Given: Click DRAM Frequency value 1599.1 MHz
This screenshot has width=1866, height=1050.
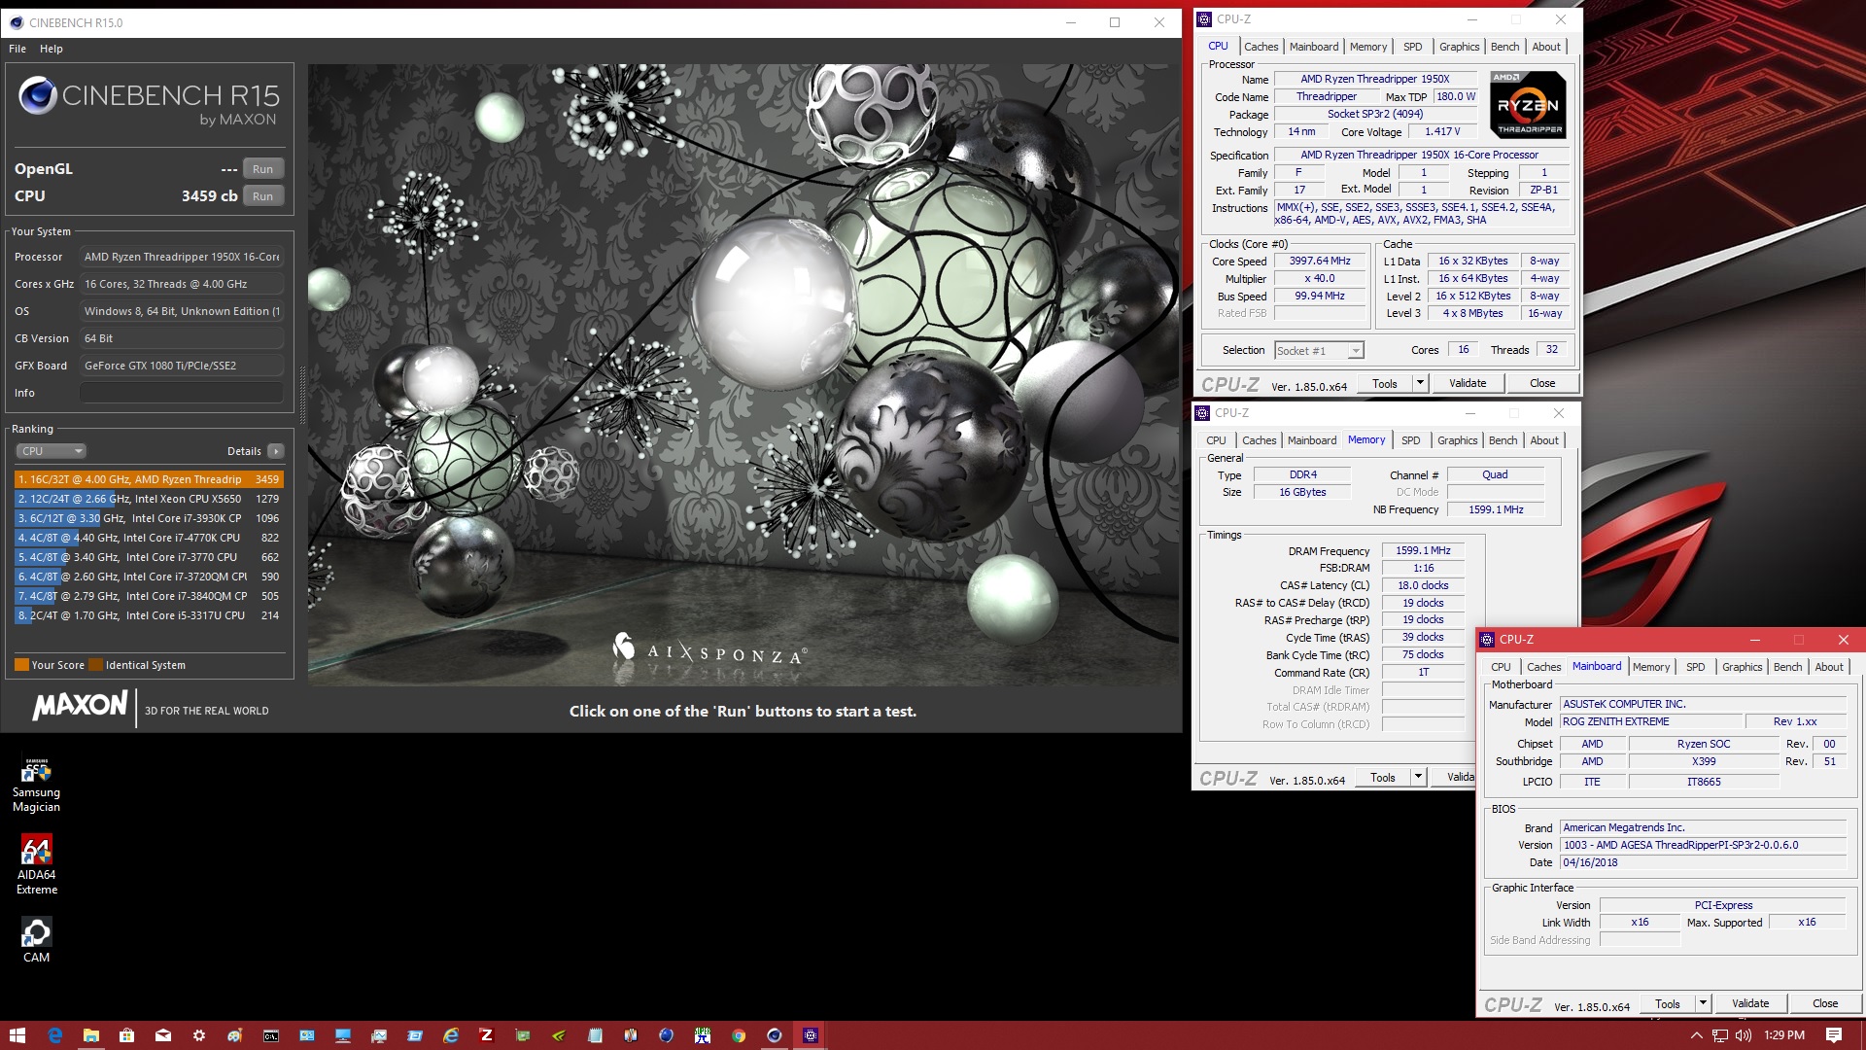Looking at the screenshot, I should (x=1423, y=550).
